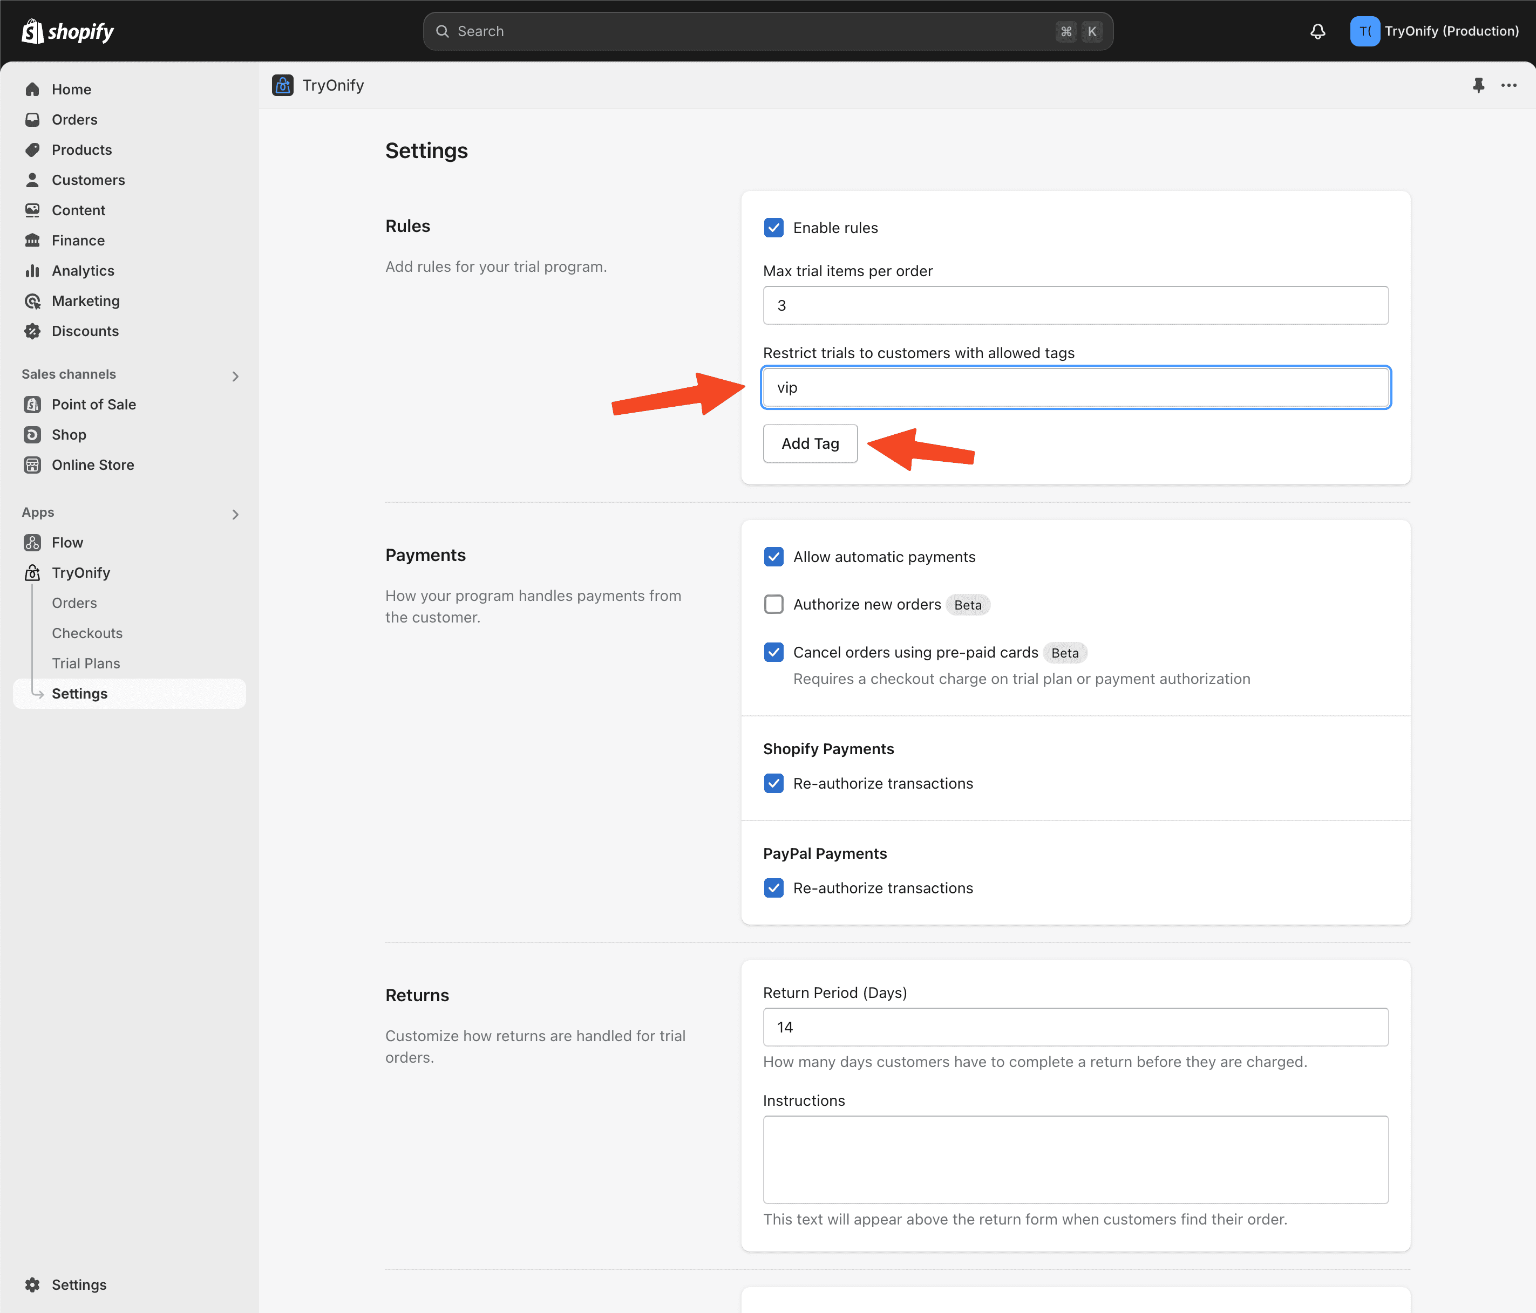Check the Authorize new orders checkbox
Viewport: 1536px width, 1313px height.
click(x=773, y=605)
